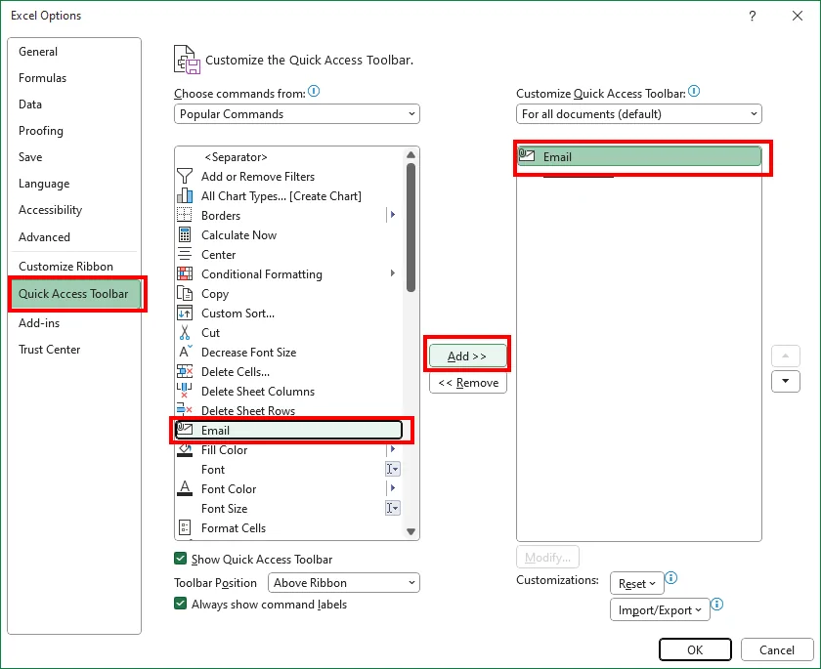
Task: Open the Toolbar Position Above Ribbon dropdown
Action: (x=343, y=582)
